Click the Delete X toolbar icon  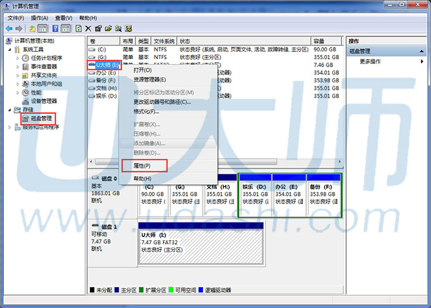88,29
